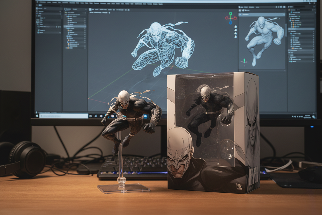Click the blue Z axis on navigation gizmo
This screenshot has height=215, width=322.
(x=230, y=22)
